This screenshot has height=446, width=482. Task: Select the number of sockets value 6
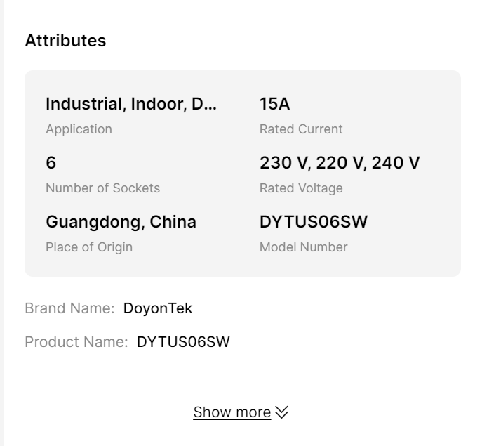(51, 163)
